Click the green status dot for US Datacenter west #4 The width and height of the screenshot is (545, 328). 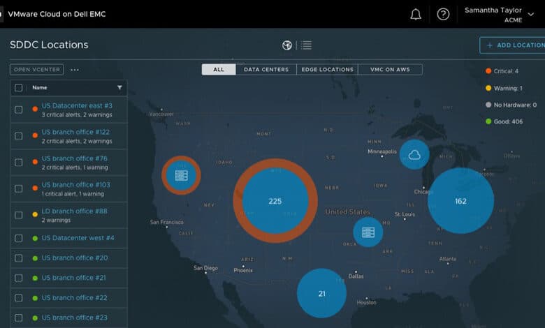click(35, 239)
